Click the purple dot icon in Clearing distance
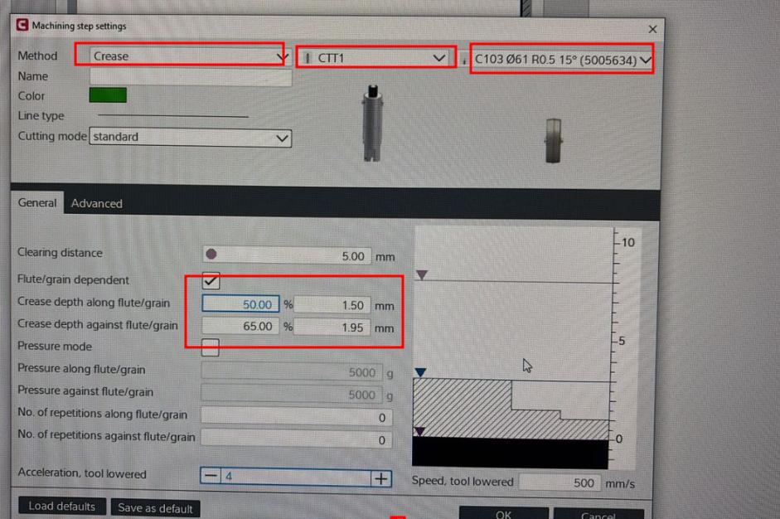 (x=211, y=255)
